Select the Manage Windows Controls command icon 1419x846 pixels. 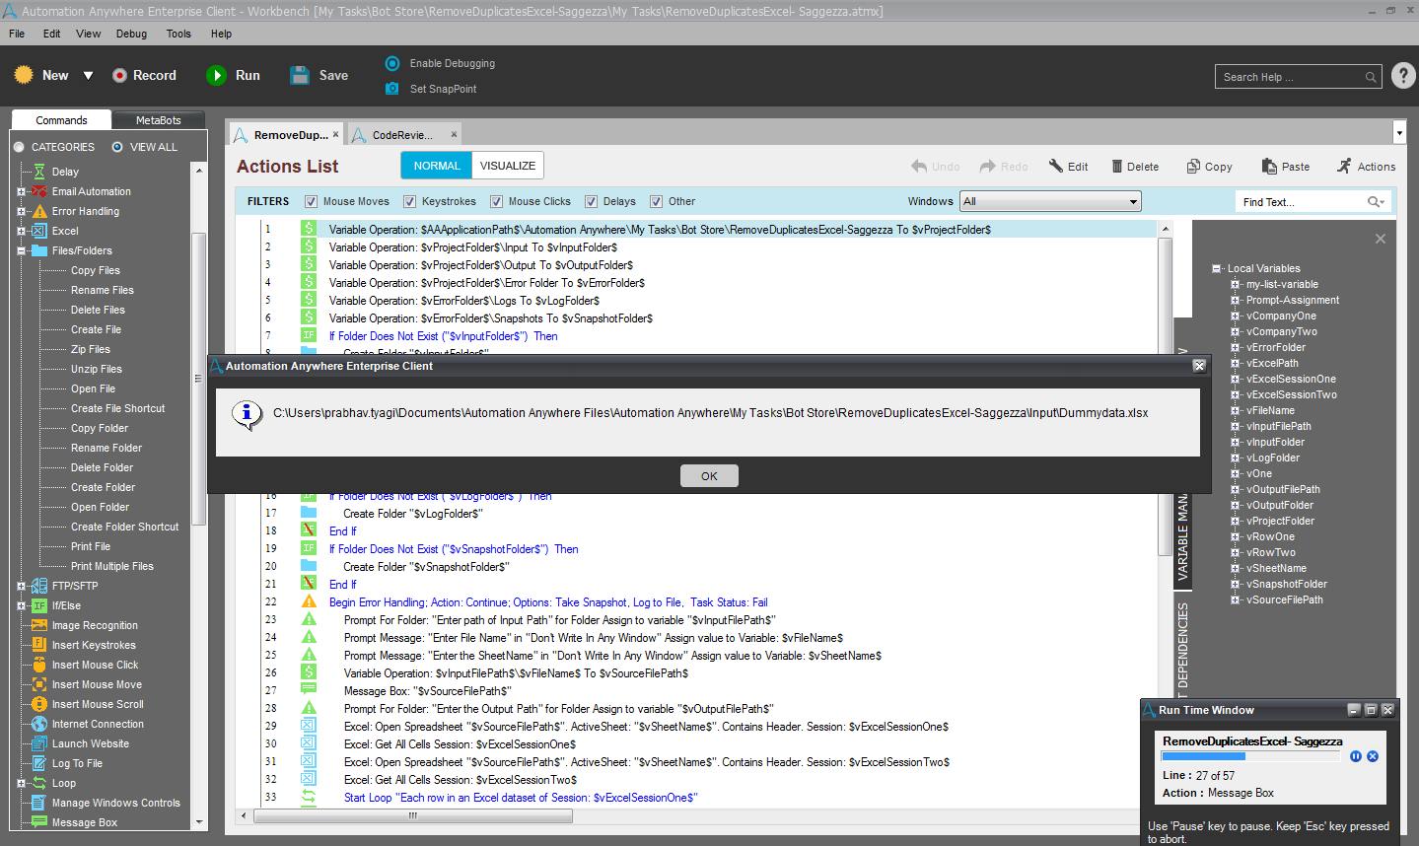[39, 803]
